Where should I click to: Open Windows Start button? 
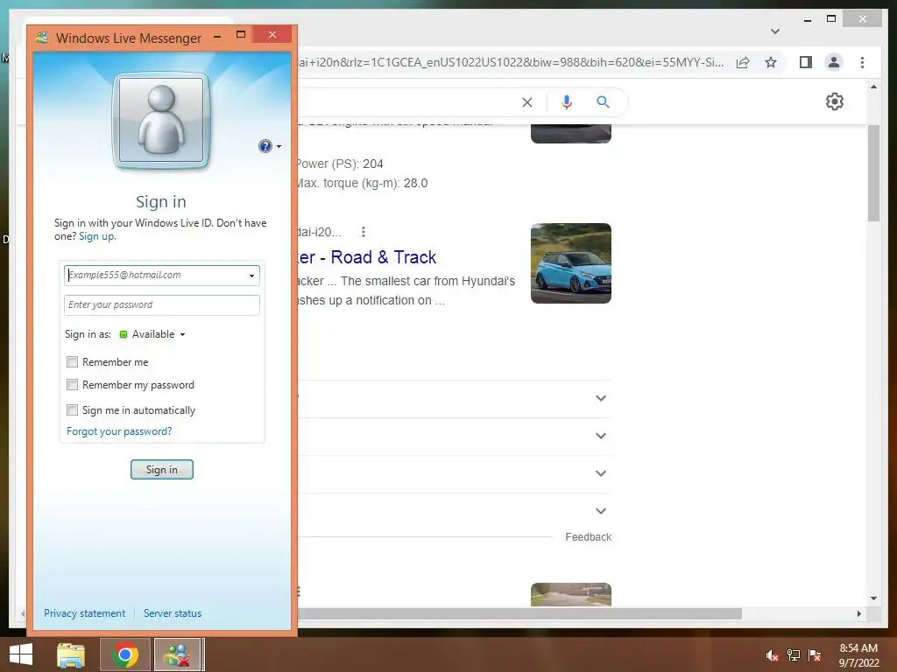(x=21, y=654)
